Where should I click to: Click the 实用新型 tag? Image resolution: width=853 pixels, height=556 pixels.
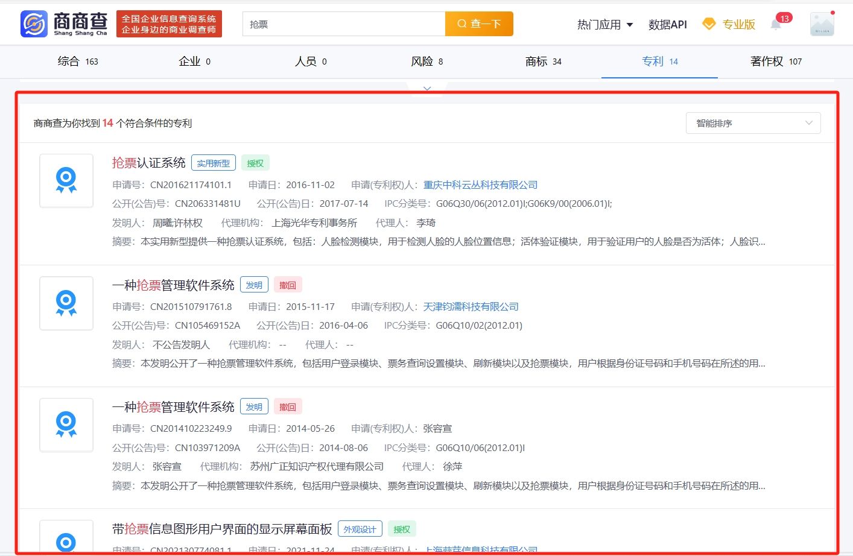pos(214,163)
